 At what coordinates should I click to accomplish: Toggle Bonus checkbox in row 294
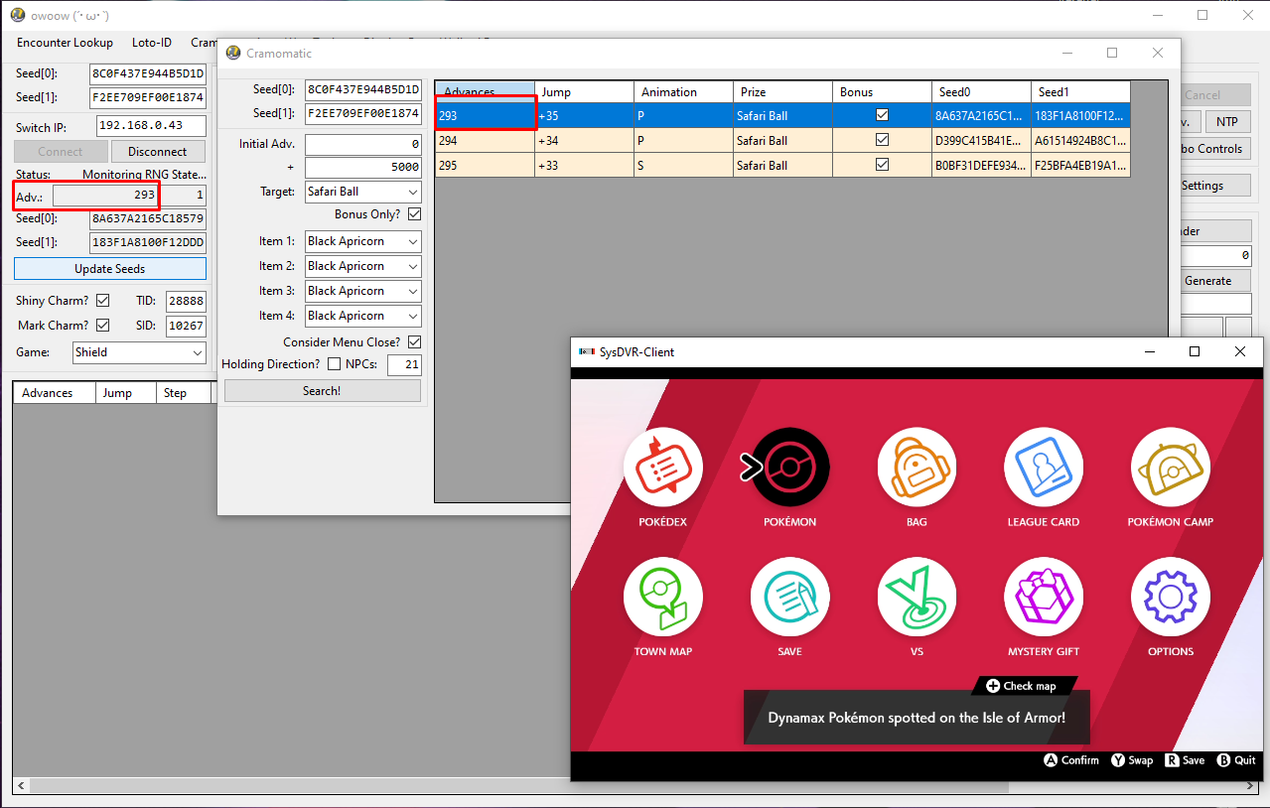882,140
